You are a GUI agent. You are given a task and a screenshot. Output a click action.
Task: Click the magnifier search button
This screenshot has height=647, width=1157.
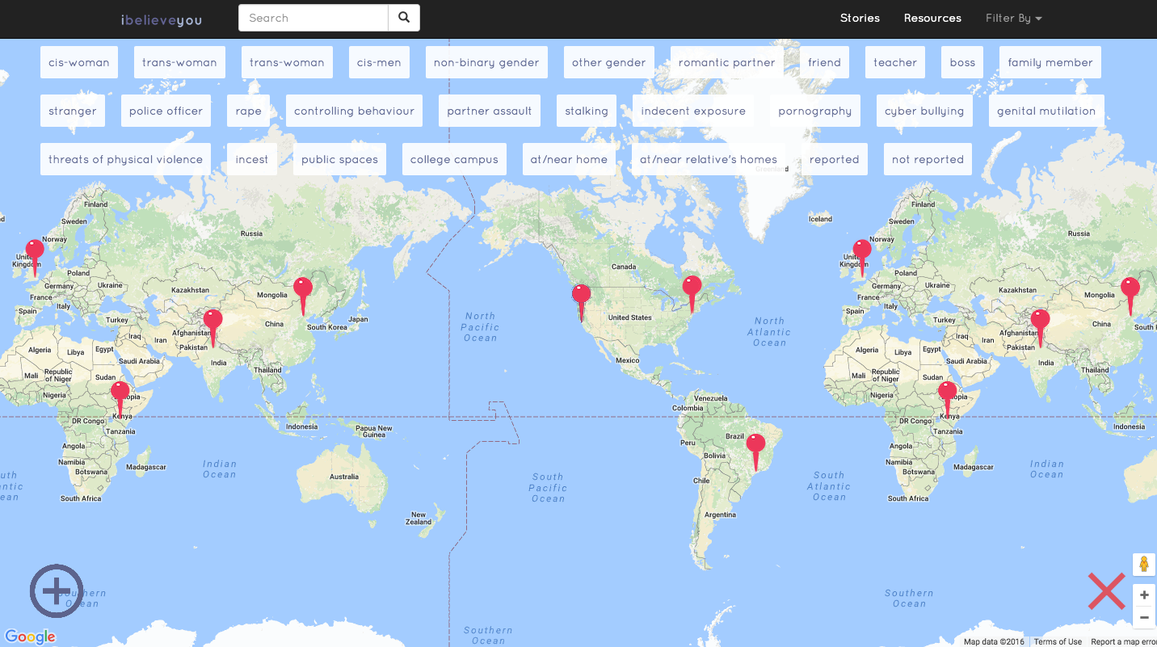pyautogui.click(x=404, y=18)
